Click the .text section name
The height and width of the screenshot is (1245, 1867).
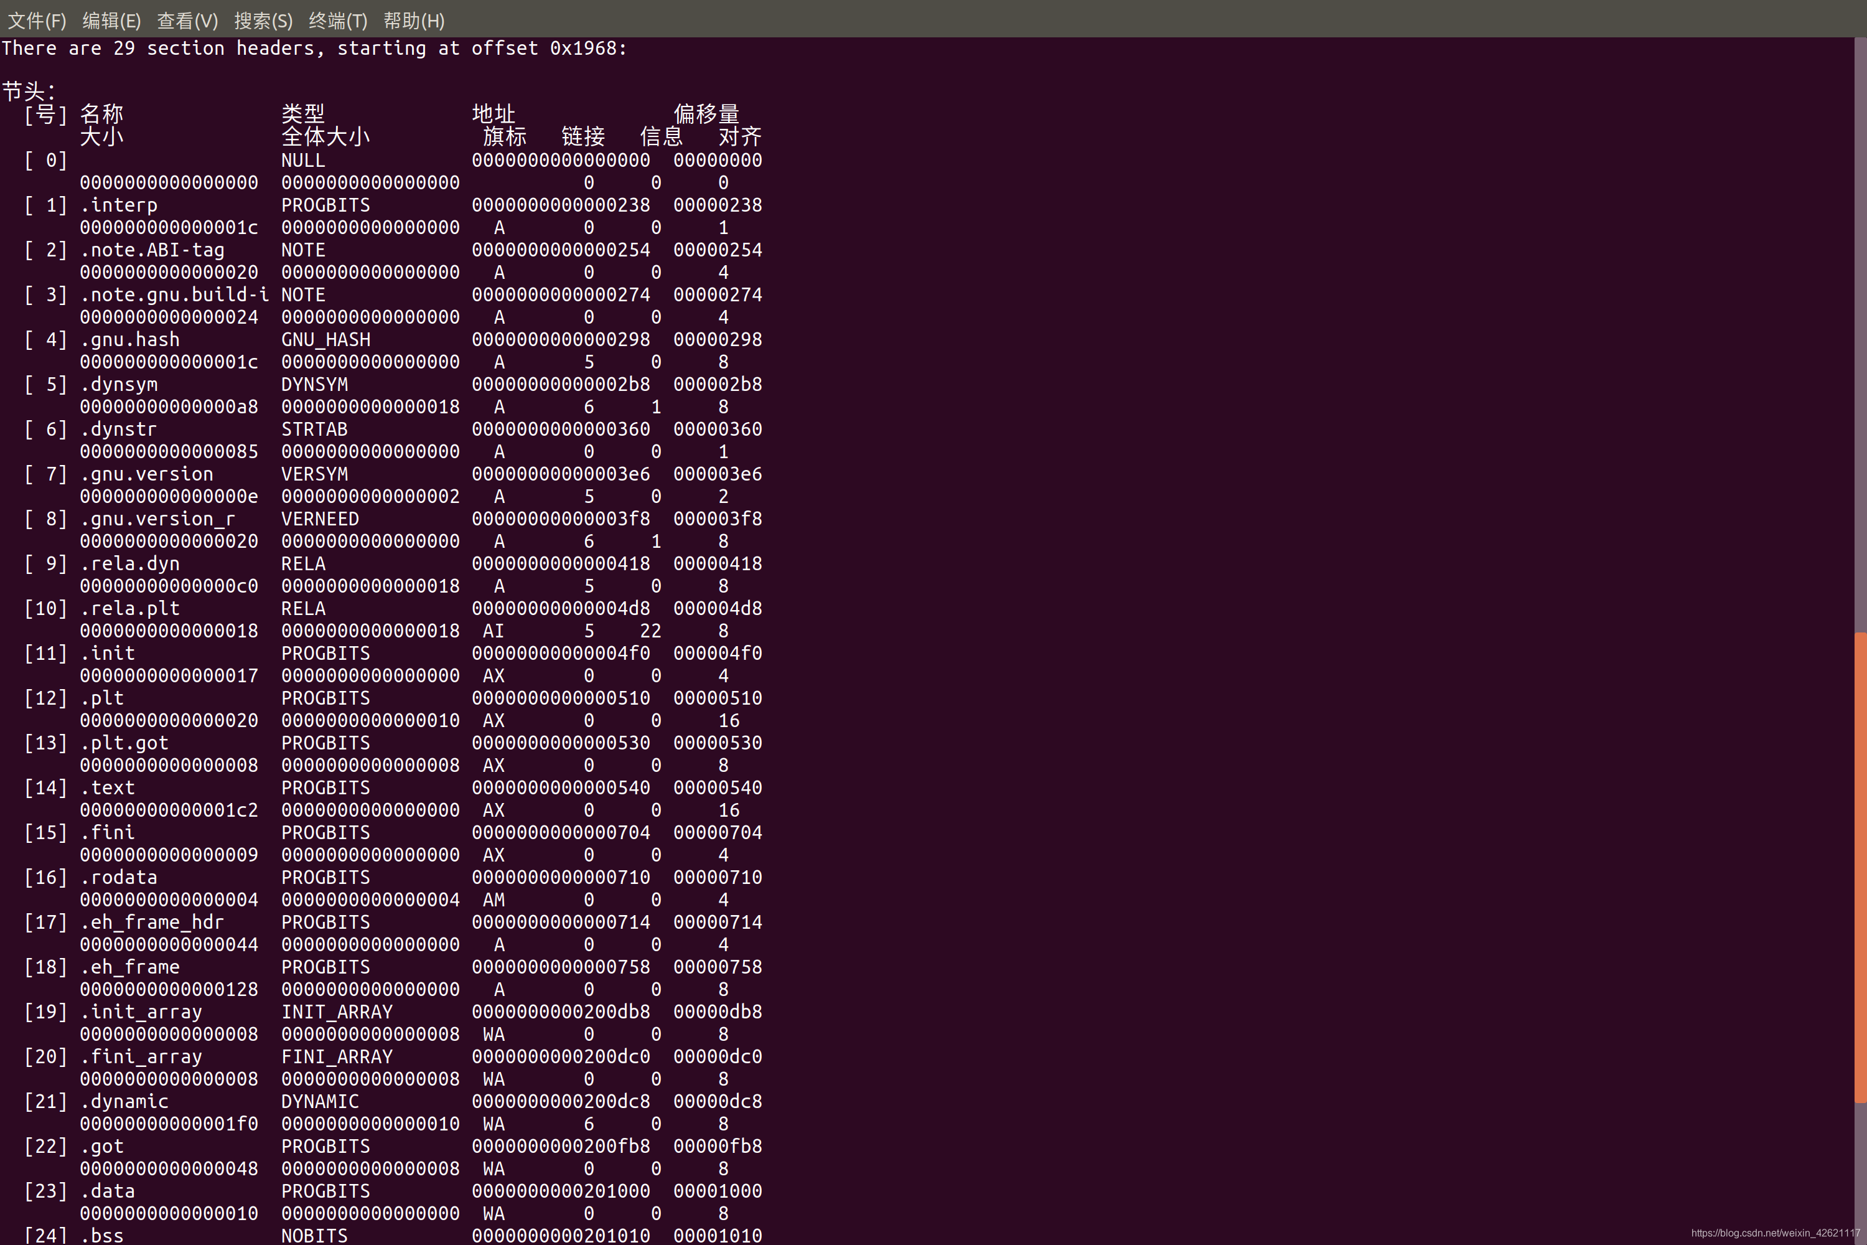point(108,787)
